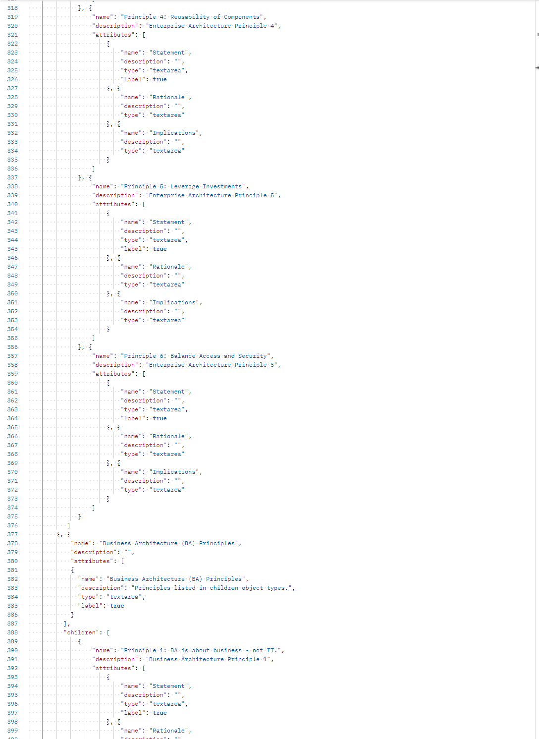This screenshot has width=539, height=739.
Task: Click the "true" value on line 326
Action: (x=160, y=79)
